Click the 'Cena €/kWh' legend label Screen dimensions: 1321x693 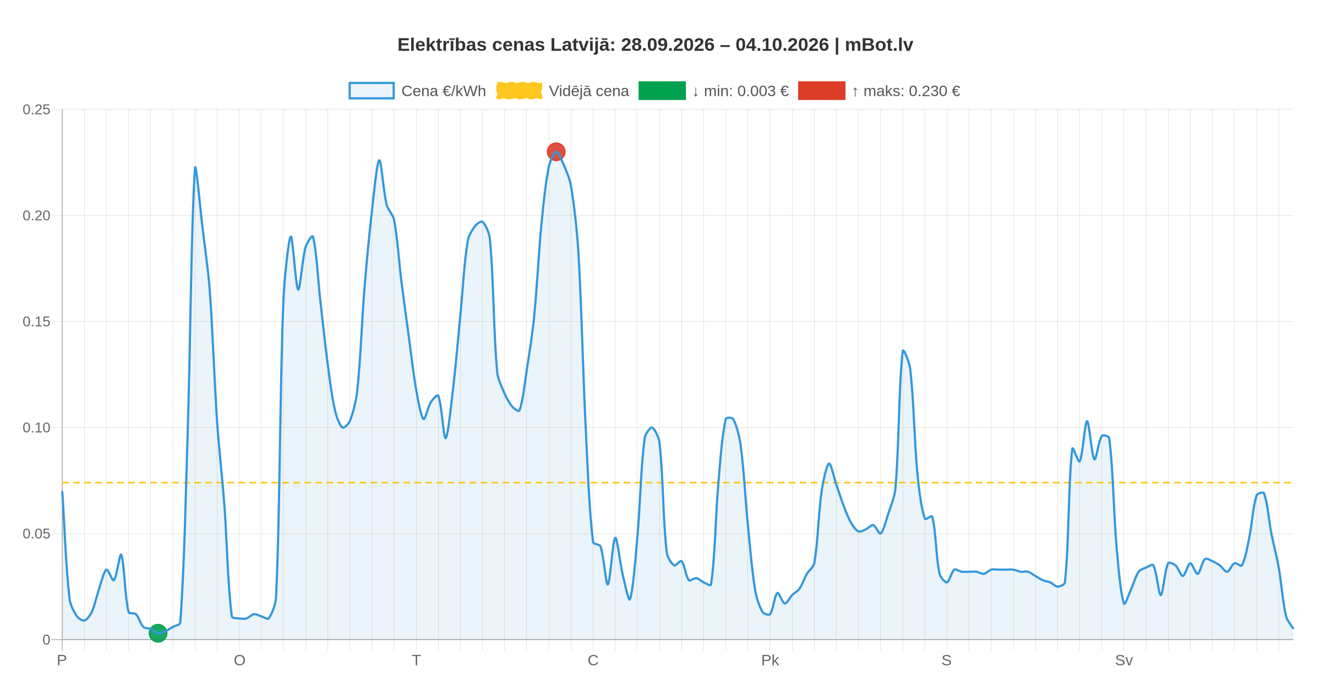point(444,91)
